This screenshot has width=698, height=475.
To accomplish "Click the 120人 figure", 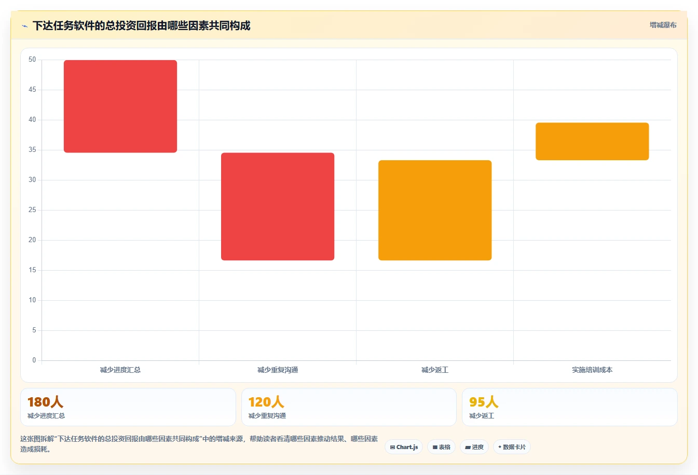I will [x=266, y=402].
